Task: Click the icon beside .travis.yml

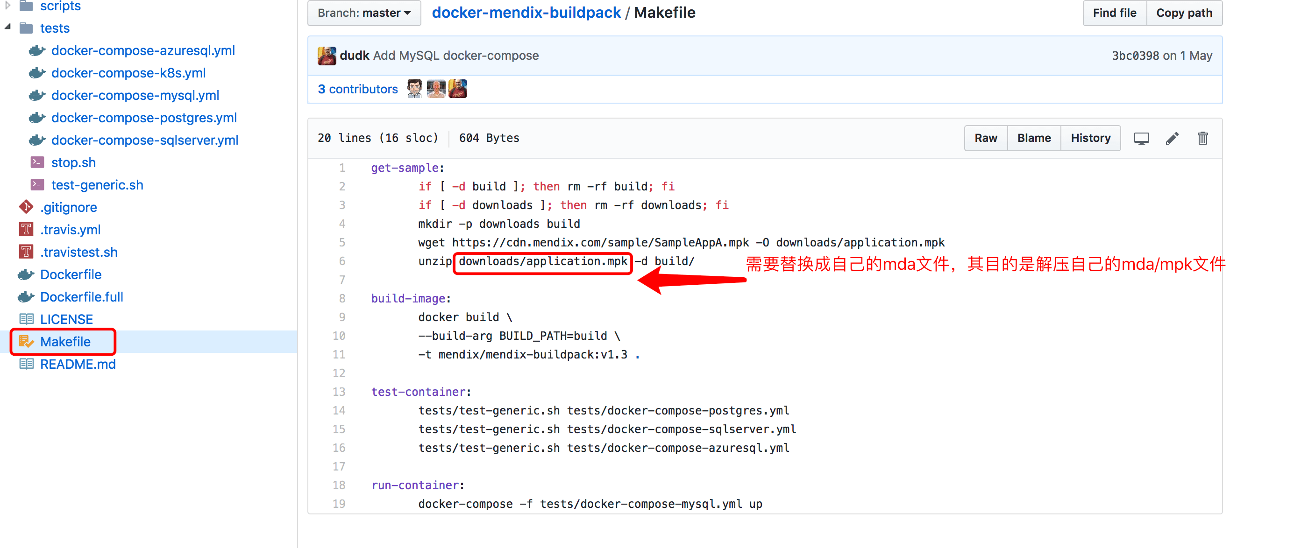Action: coord(26,229)
